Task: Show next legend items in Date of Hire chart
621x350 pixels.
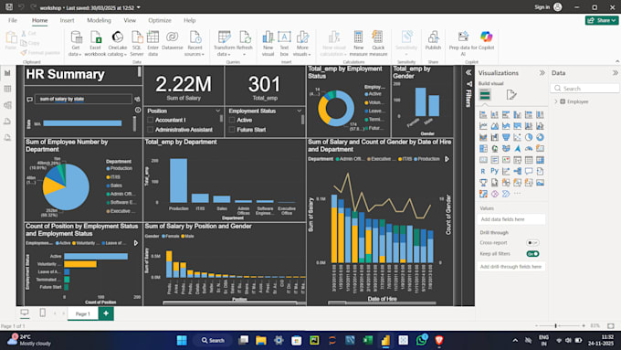Action: pos(447,159)
